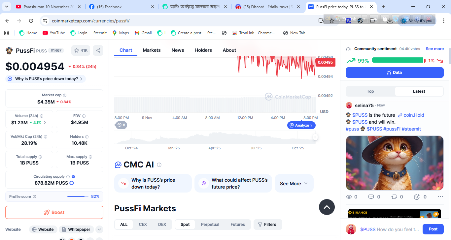Screen dimensions: 451x240
Task: Show the Market cap info tooltip icon
Action: 65,95
